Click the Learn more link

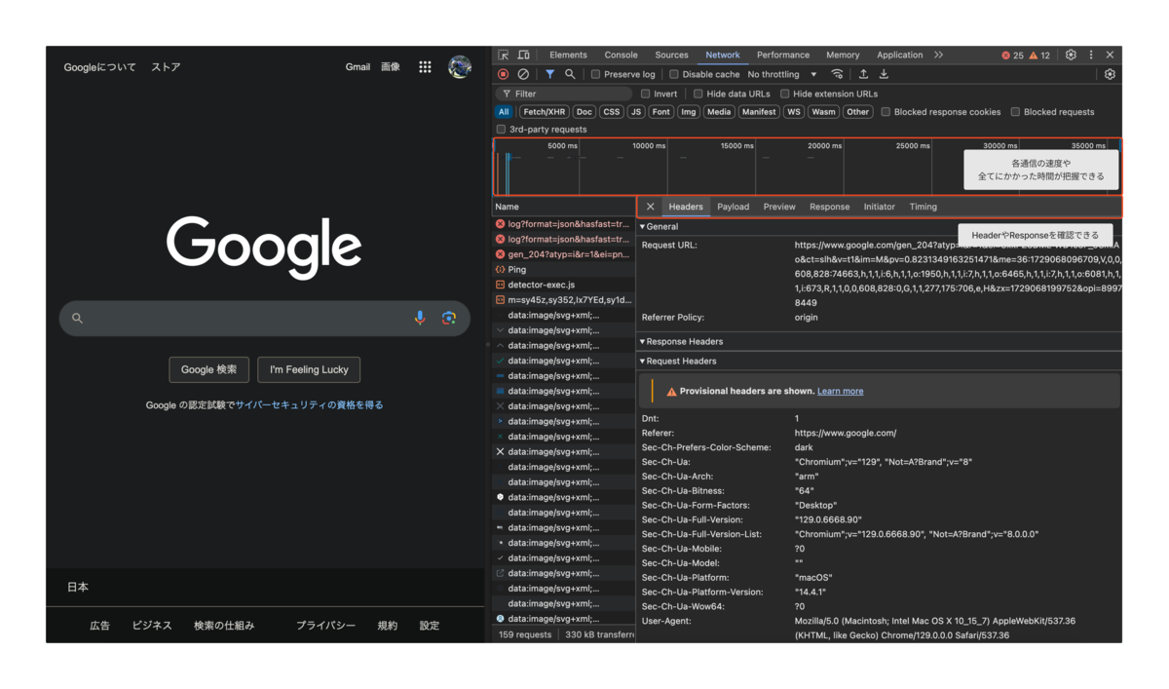pyautogui.click(x=840, y=391)
